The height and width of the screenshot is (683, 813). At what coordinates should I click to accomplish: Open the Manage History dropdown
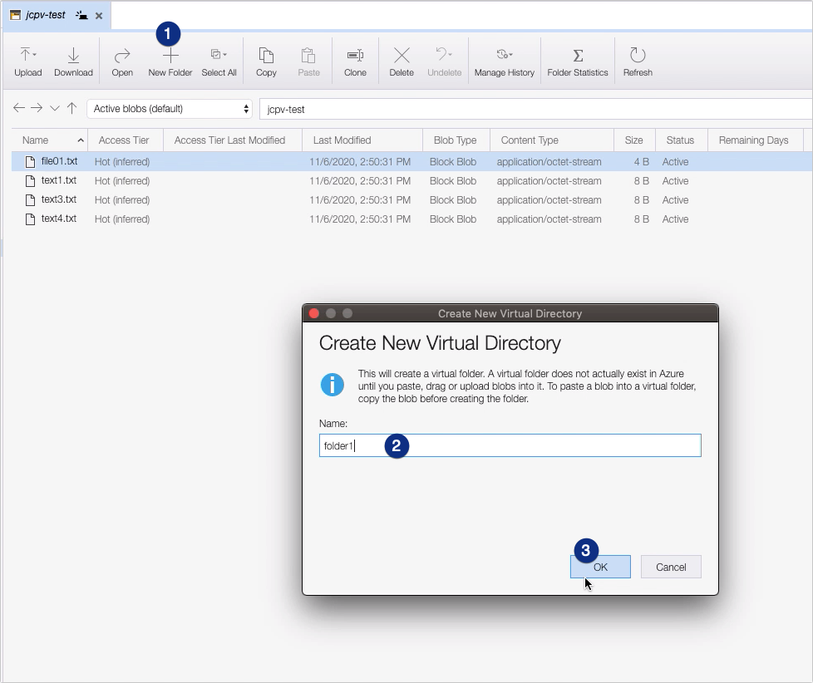(x=504, y=58)
